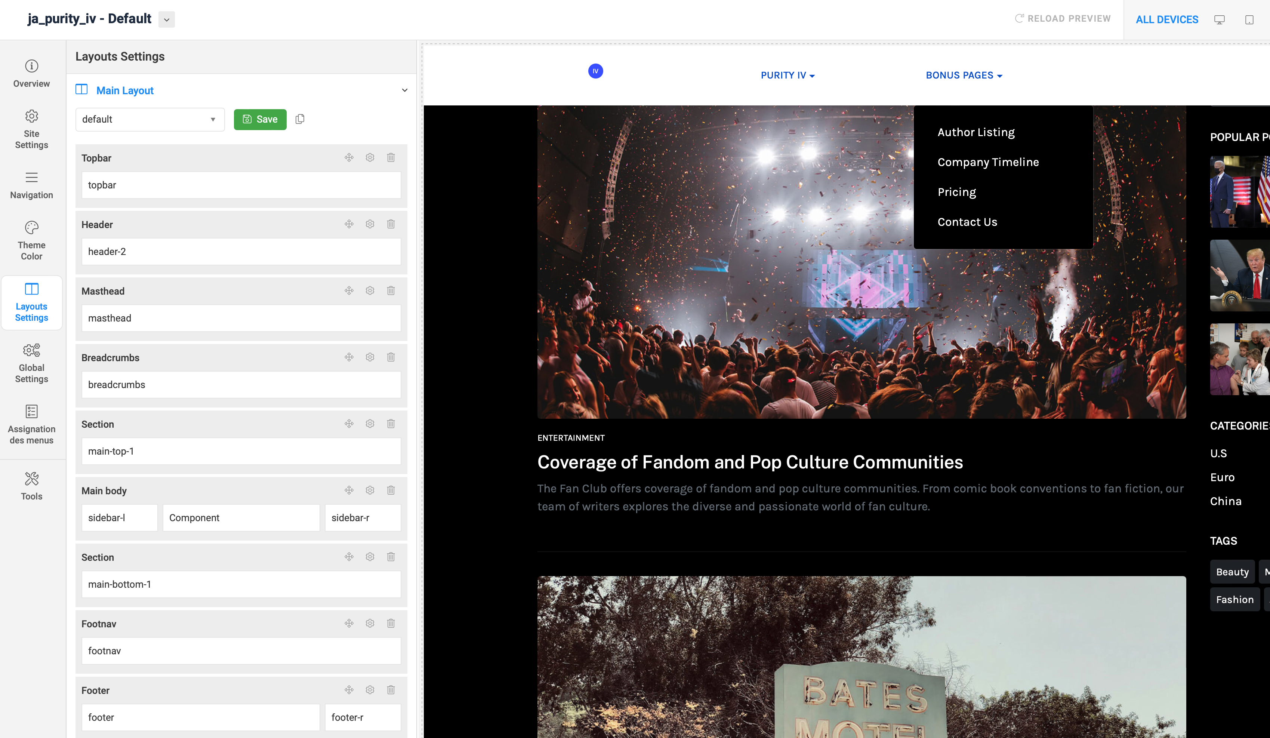
Task: Open the Theme Color panel
Action: (x=31, y=240)
